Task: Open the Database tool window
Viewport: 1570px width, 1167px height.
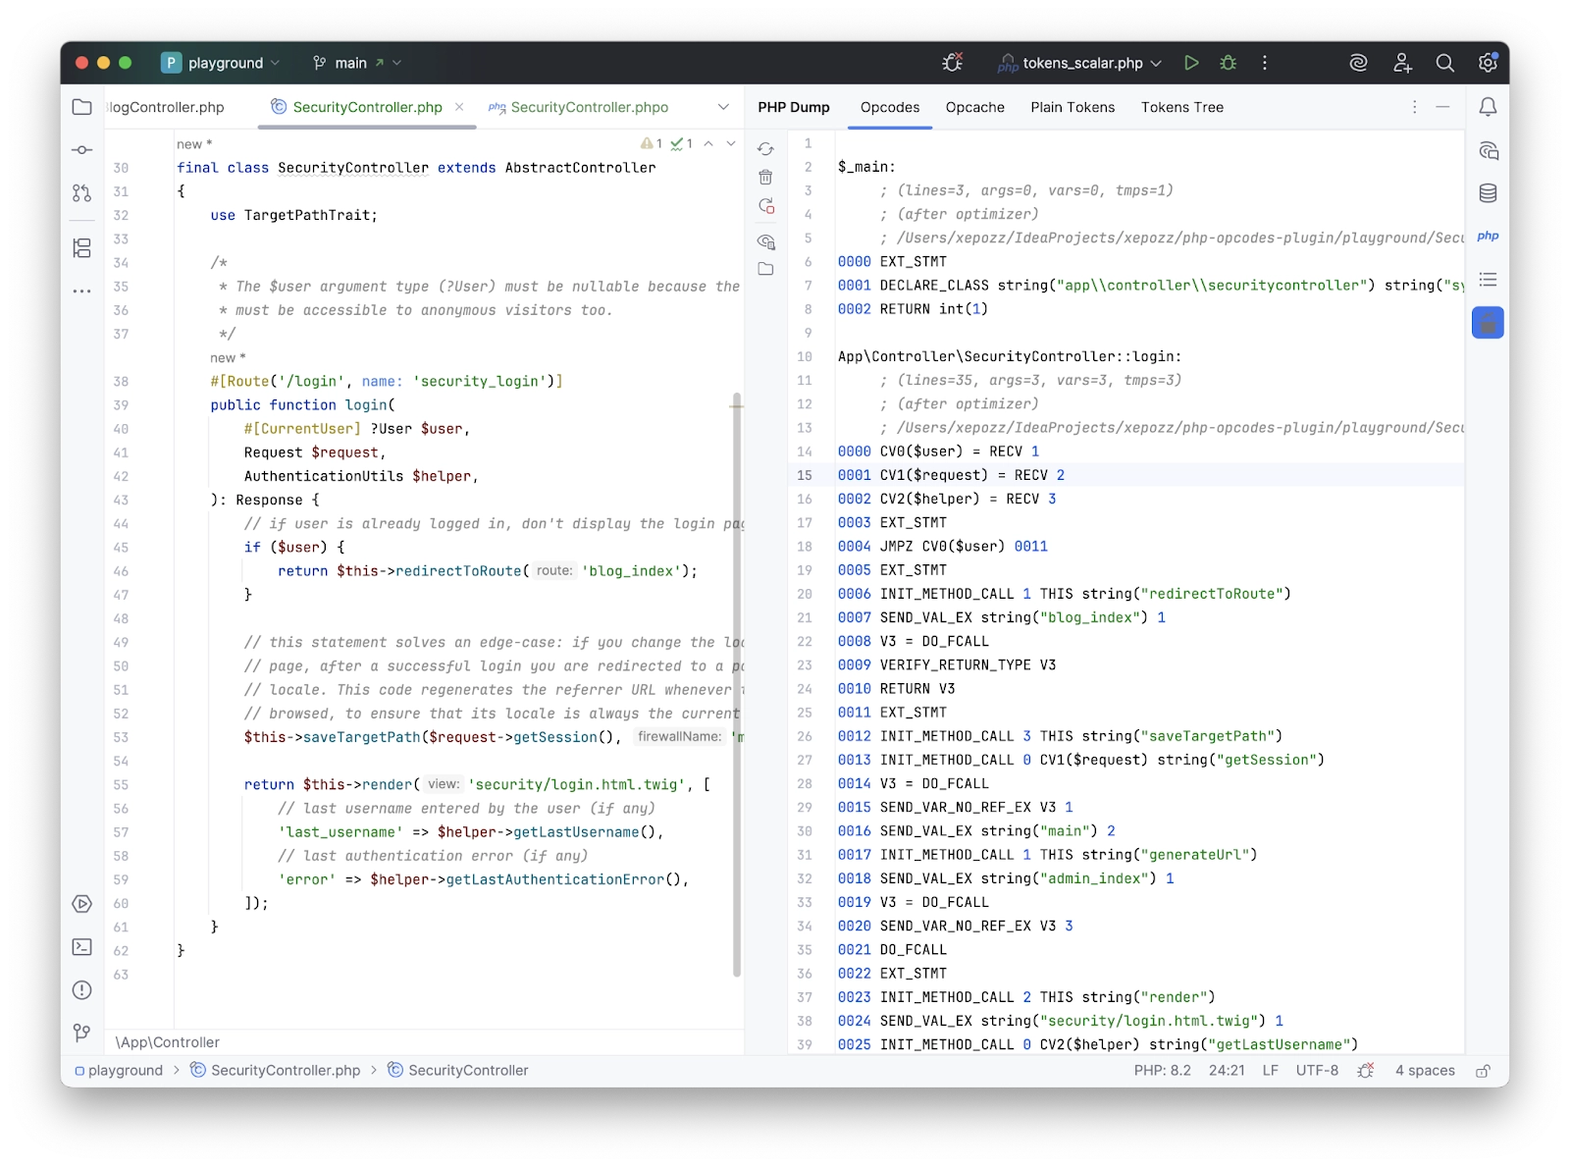Action: (x=1489, y=193)
